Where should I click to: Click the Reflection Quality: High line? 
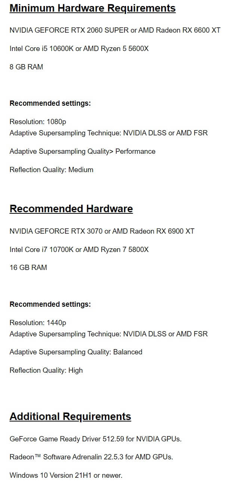[x=46, y=370]
